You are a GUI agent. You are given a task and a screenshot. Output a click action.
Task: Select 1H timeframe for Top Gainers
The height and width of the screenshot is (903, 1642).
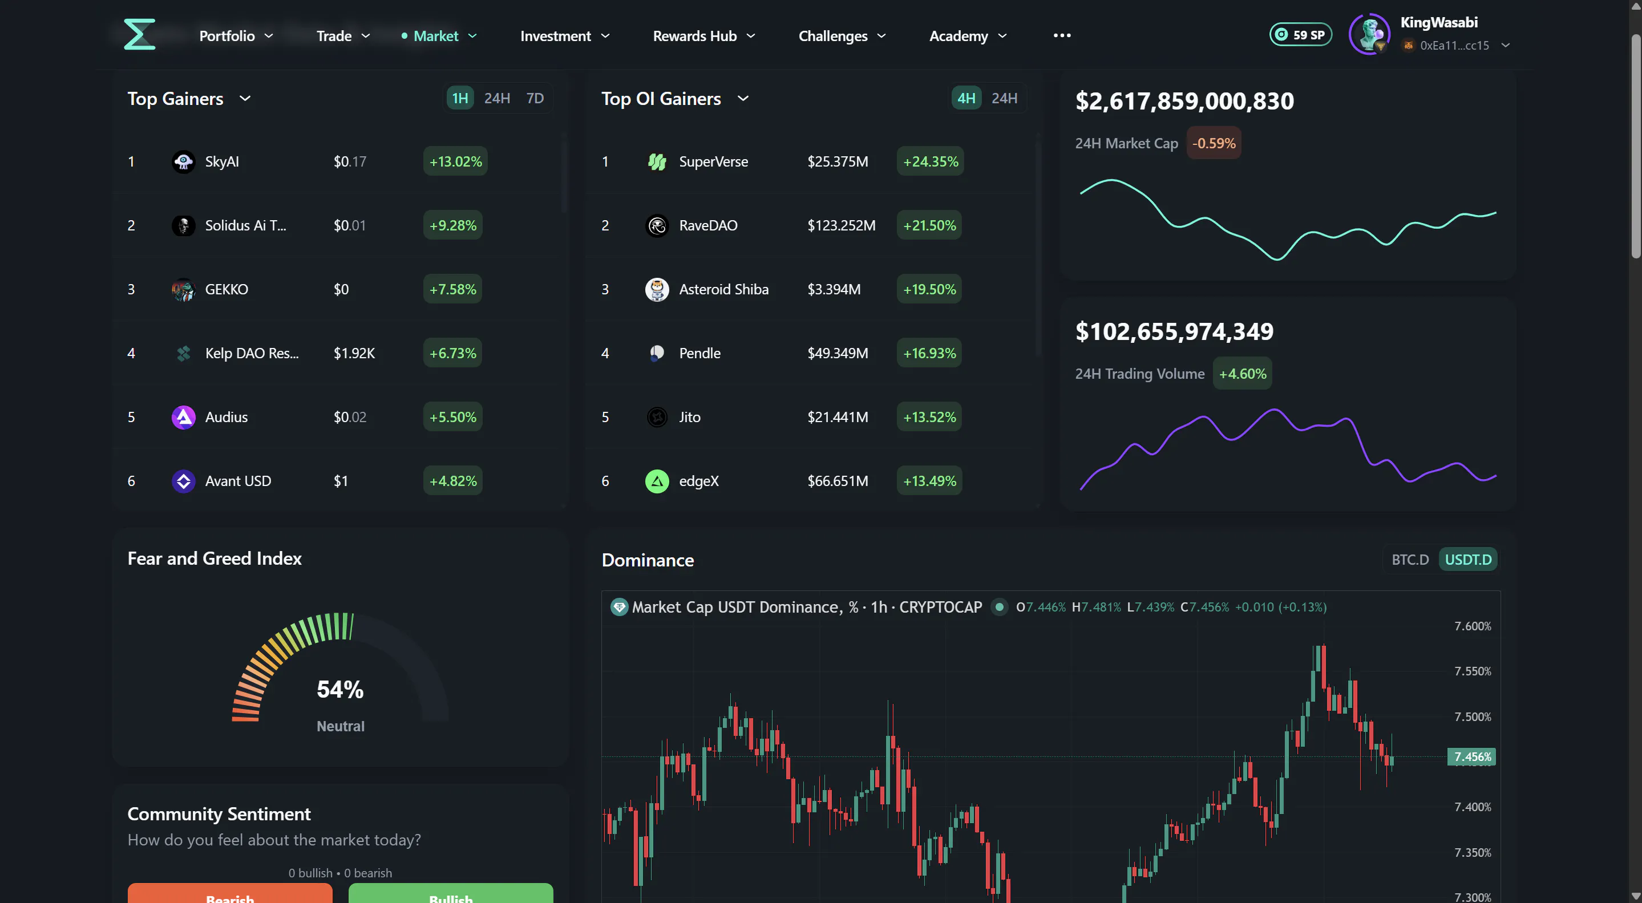460,98
